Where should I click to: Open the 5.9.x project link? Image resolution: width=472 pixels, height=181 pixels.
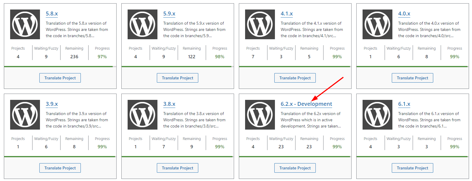[169, 14]
